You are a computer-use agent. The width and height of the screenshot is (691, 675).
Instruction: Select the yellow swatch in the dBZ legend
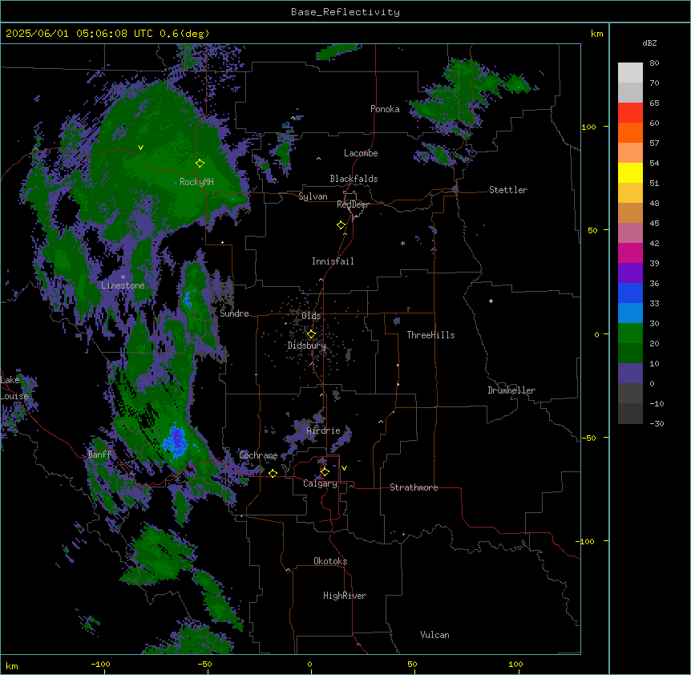[x=630, y=172]
